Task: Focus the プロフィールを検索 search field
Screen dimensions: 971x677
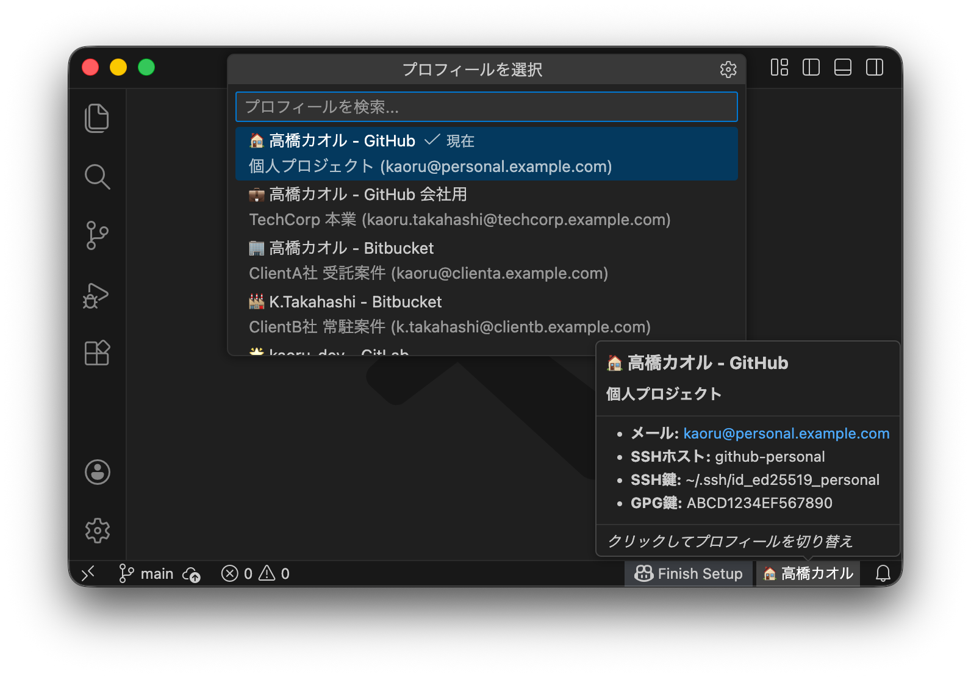Action: [x=487, y=107]
